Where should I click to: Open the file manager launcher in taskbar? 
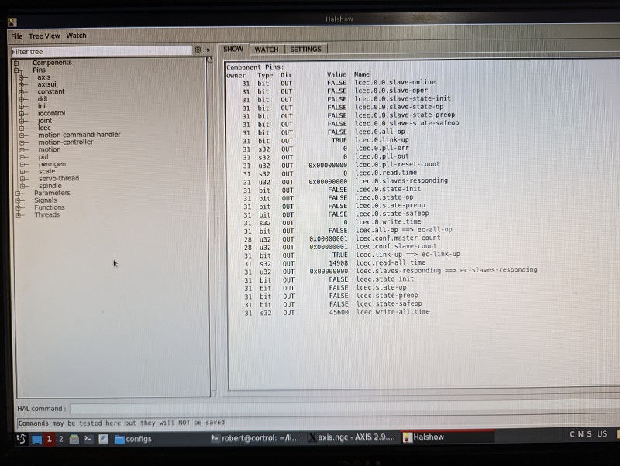74,439
